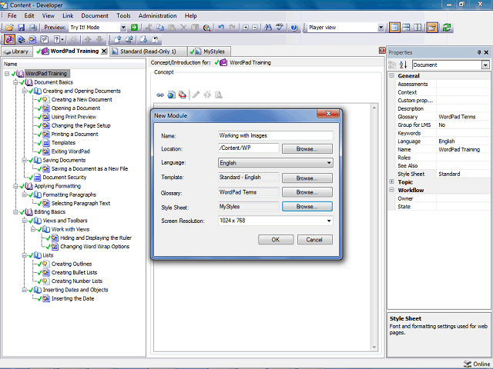The height and width of the screenshot is (369, 493).
Task: Click Browse next to Style Sheet
Action: pyautogui.click(x=307, y=207)
